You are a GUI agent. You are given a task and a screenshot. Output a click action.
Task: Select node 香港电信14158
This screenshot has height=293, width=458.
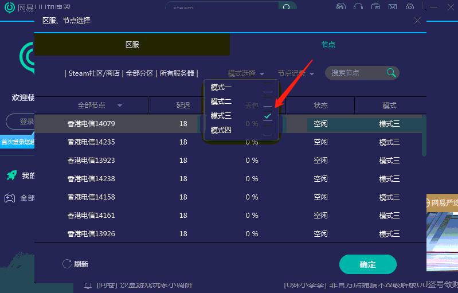click(x=91, y=197)
